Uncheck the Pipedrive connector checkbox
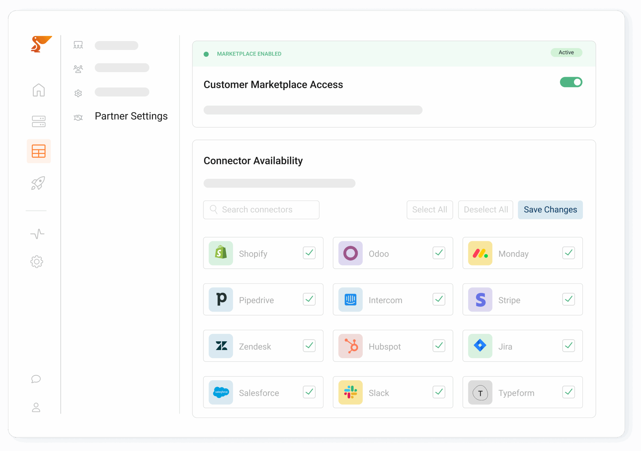The height and width of the screenshot is (451, 641). pyautogui.click(x=309, y=299)
